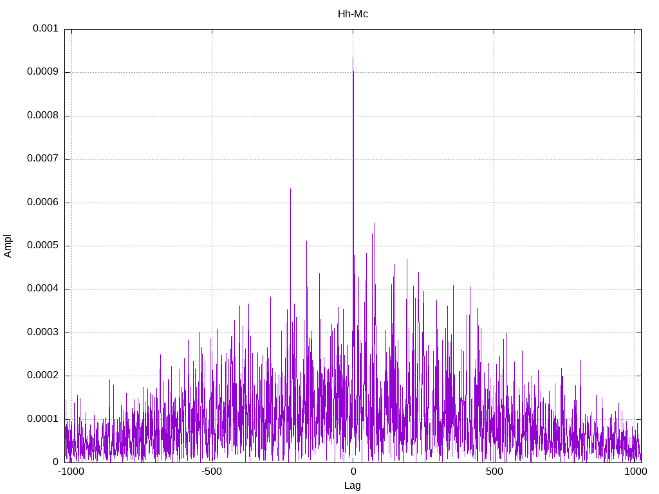Click the plot title "Hh-Mc"

[353, 14]
